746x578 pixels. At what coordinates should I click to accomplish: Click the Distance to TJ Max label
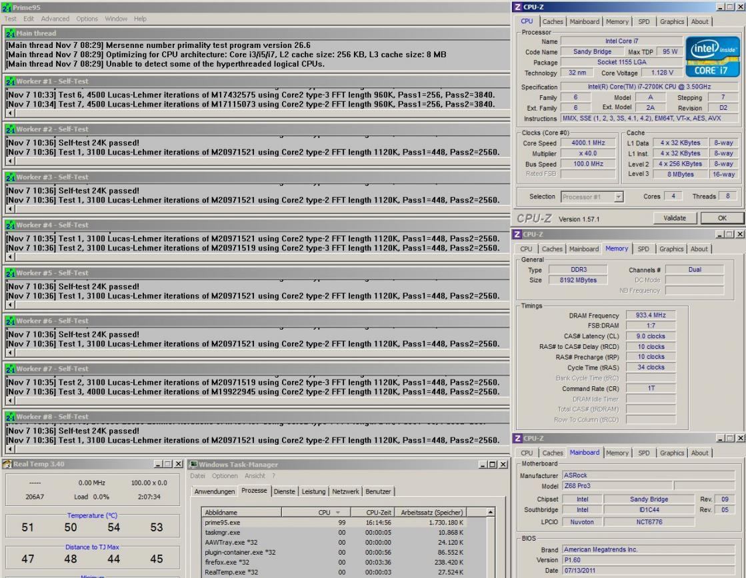92,547
